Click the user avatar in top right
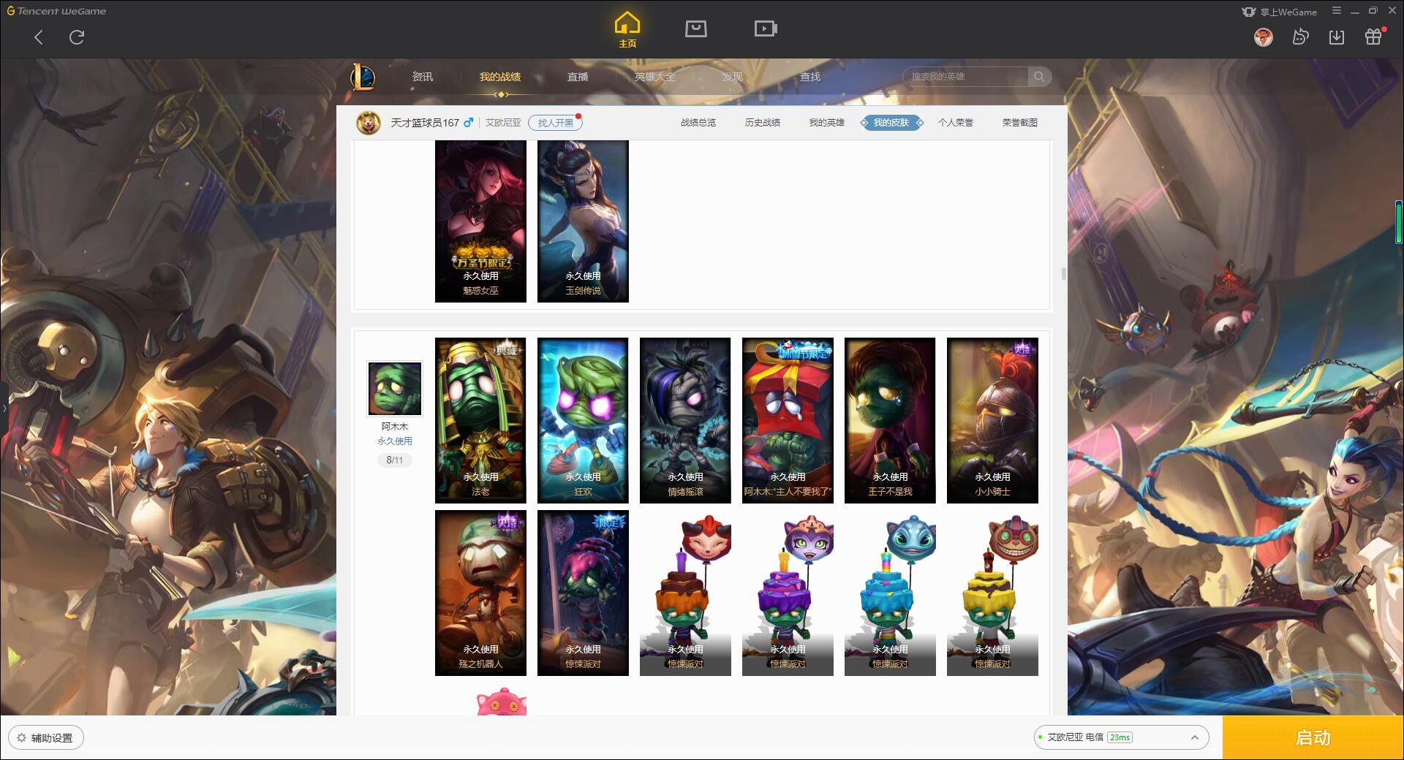This screenshot has width=1404, height=760. coord(1263,37)
